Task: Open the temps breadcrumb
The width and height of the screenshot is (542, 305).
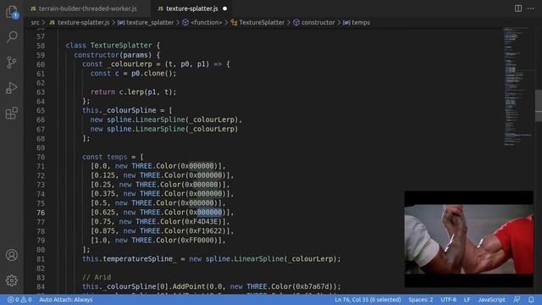Action: (x=357, y=23)
